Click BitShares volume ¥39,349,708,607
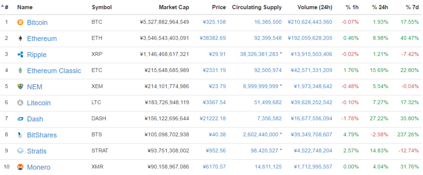Viewport: 423px width, 175px height. point(311,135)
